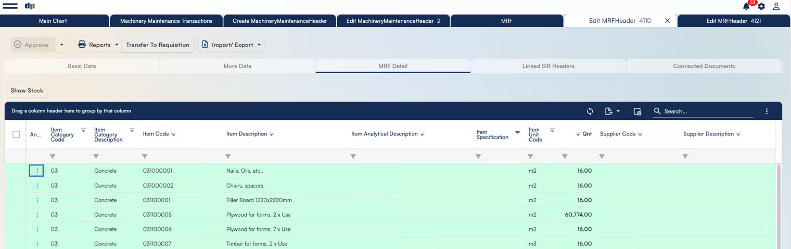Open the notifications bell
This screenshot has width=791, height=249.
click(746, 6)
